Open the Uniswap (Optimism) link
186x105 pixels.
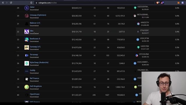pos(38,15)
